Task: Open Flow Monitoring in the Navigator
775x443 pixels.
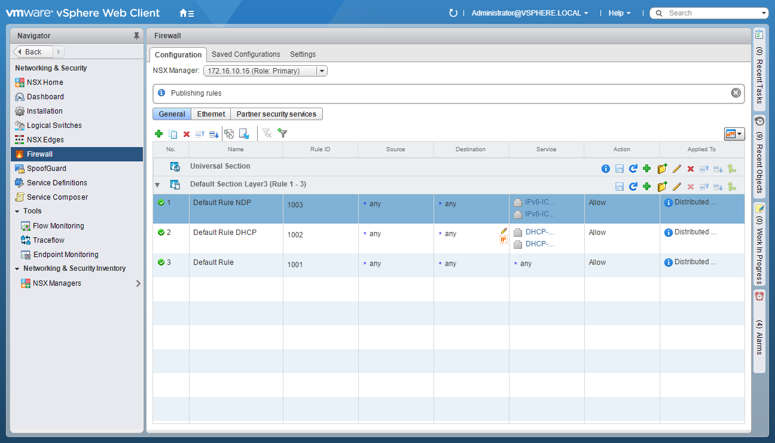Action: coord(58,226)
